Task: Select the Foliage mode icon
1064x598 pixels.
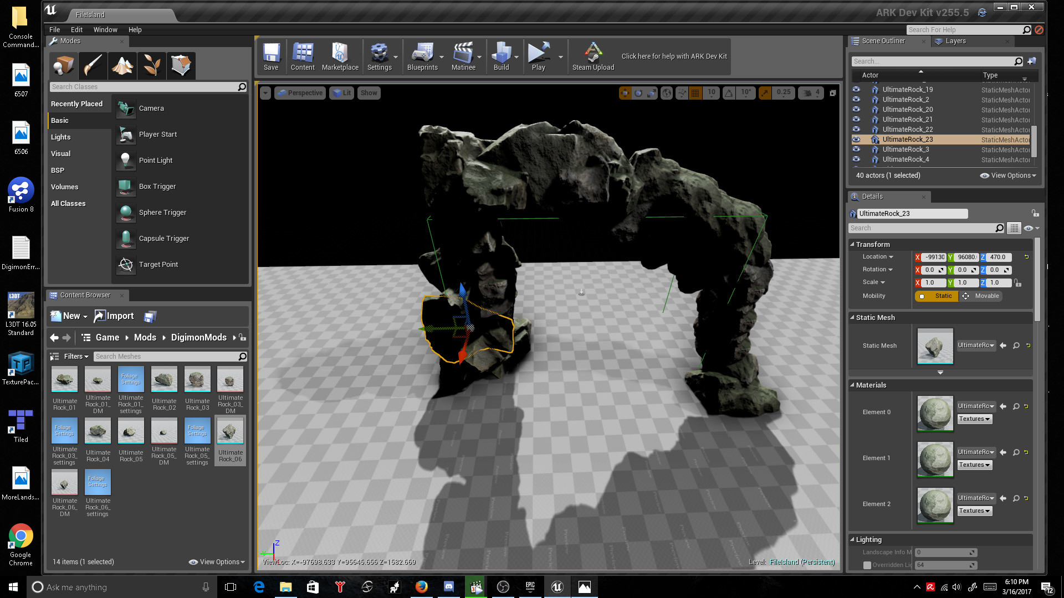Action: (151, 65)
